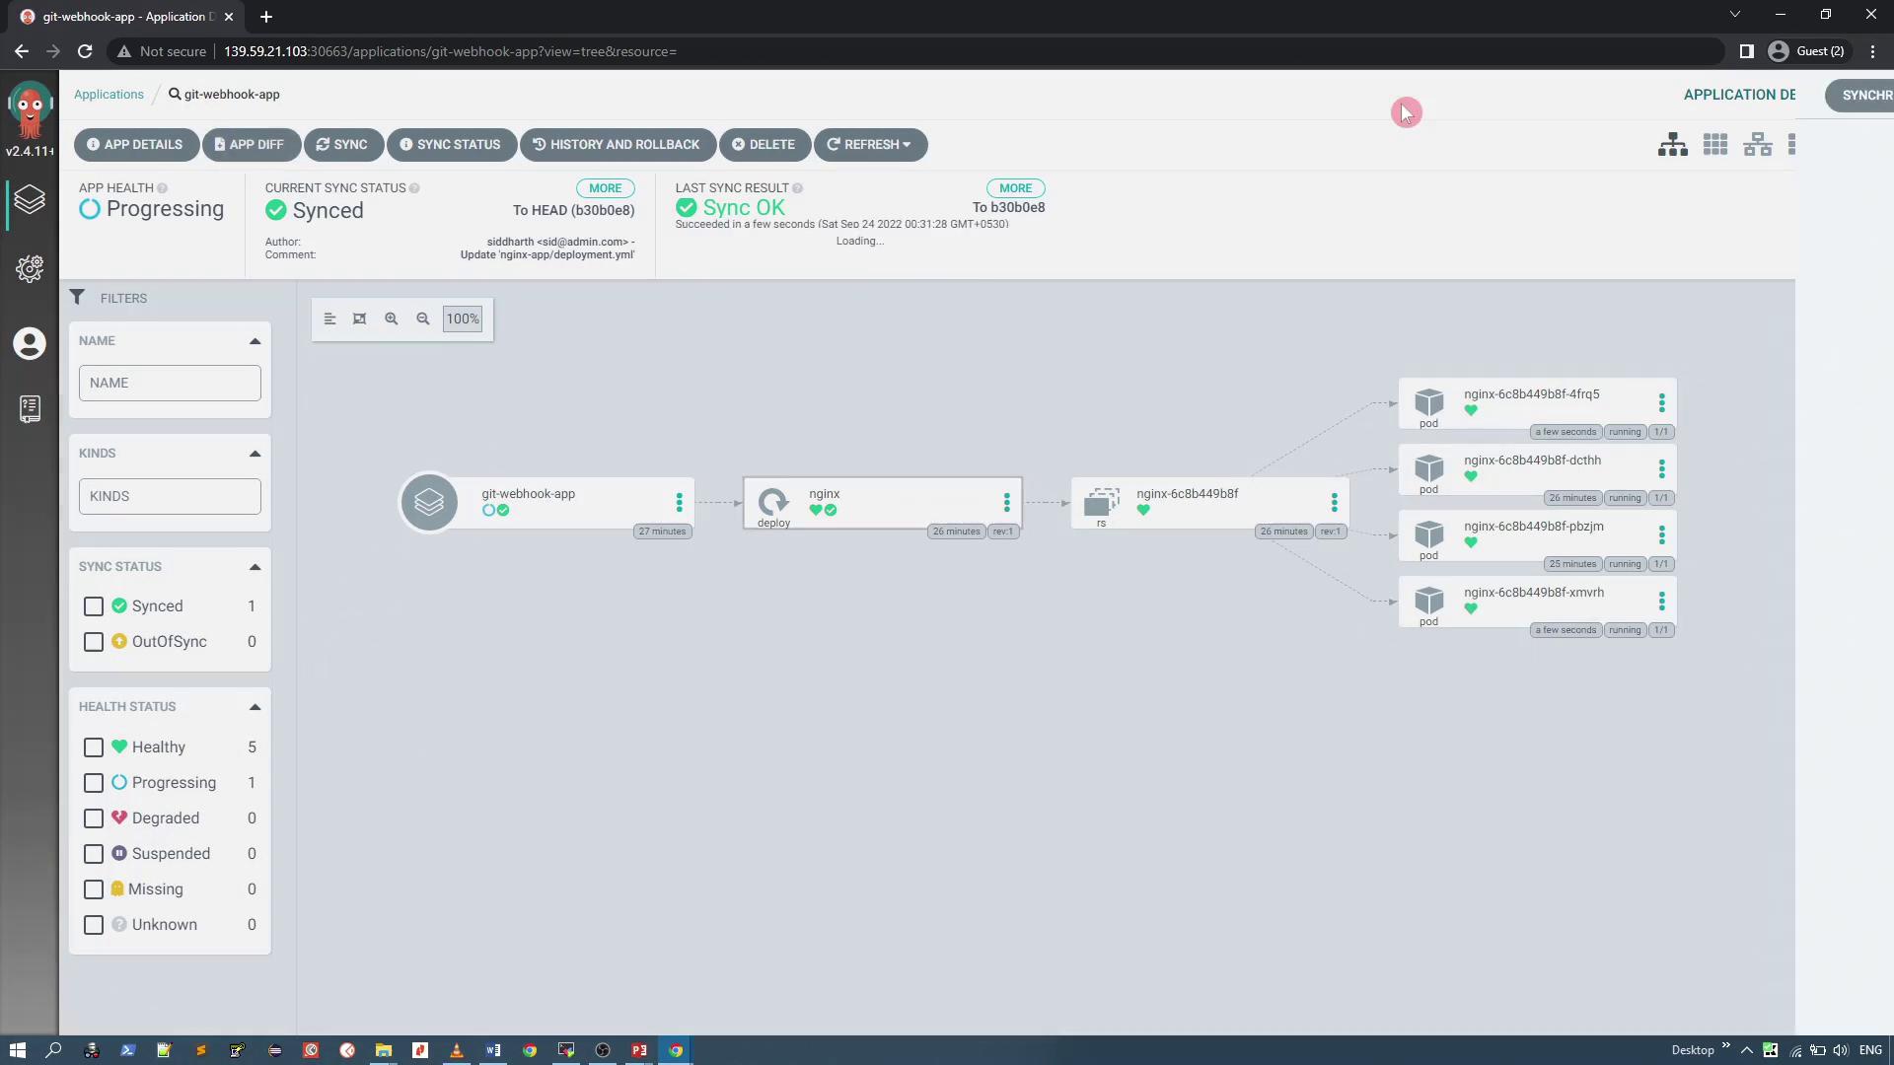Go to the Applications breadcrumb link
This screenshot has width=1894, height=1065.
tap(109, 95)
